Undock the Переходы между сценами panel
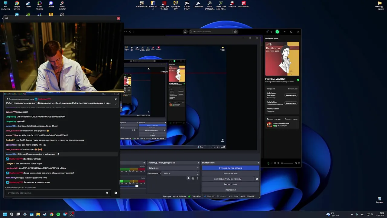 click(x=198, y=163)
